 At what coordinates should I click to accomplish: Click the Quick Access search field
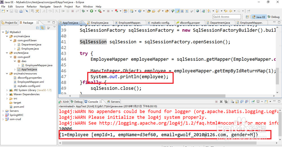pos(227,17)
